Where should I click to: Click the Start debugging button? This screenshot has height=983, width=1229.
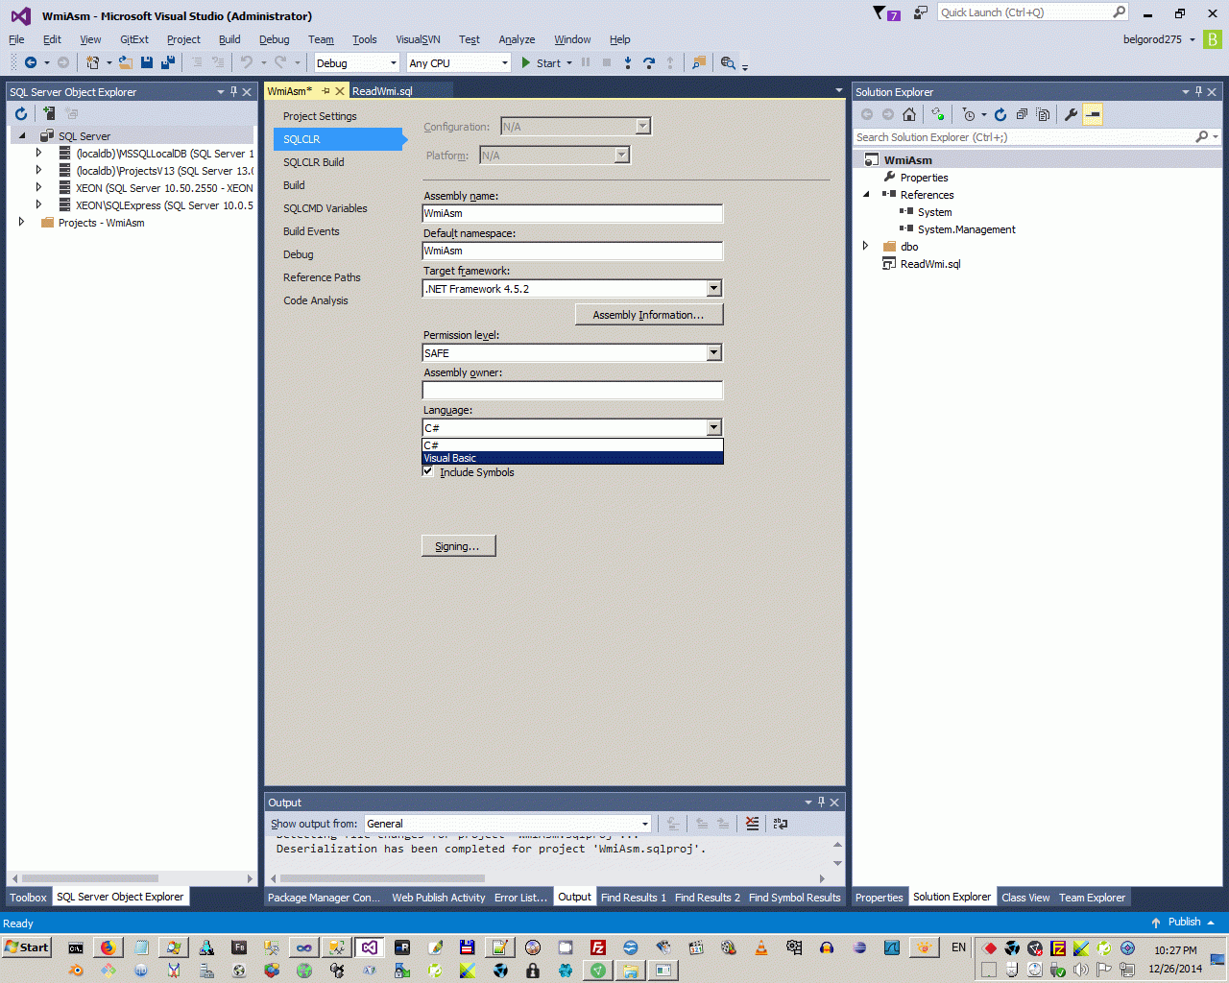(x=542, y=63)
